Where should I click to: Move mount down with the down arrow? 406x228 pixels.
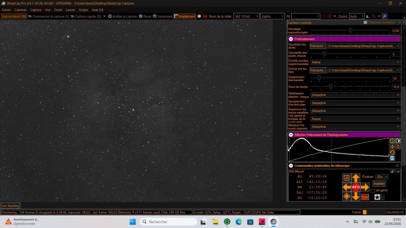pos(356,196)
